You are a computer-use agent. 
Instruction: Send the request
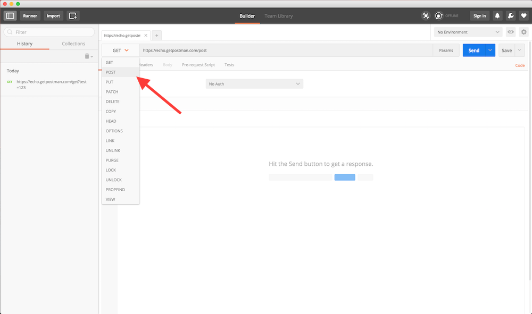(474, 50)
